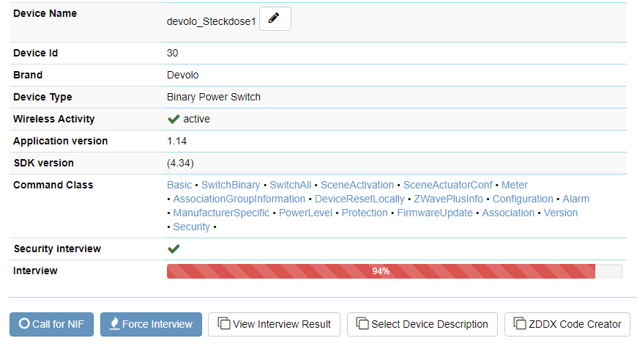The width and height of the screenshot is (637, 349).
Task: Open the AssociationGroupInformation link
Action: (x=239, y=199)
